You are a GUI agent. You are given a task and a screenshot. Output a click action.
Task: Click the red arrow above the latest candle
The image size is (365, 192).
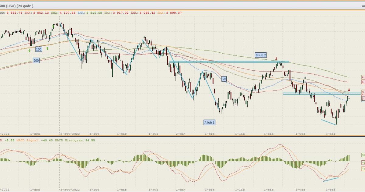coord(349,90)
